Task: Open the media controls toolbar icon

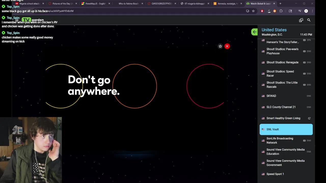Action: pos(300,11)
